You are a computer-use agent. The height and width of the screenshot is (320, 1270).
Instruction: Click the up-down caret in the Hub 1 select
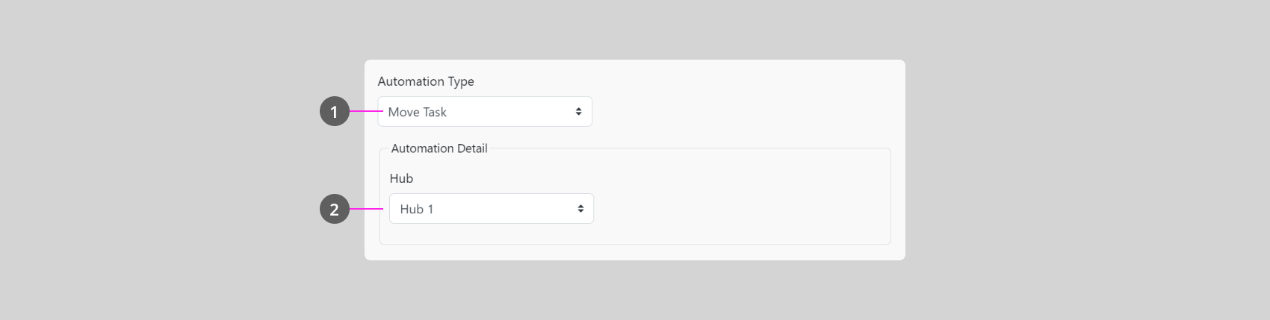[580, 209]
